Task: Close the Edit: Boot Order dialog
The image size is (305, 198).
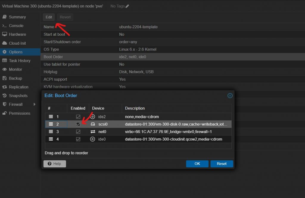Action: coord(230,96)
